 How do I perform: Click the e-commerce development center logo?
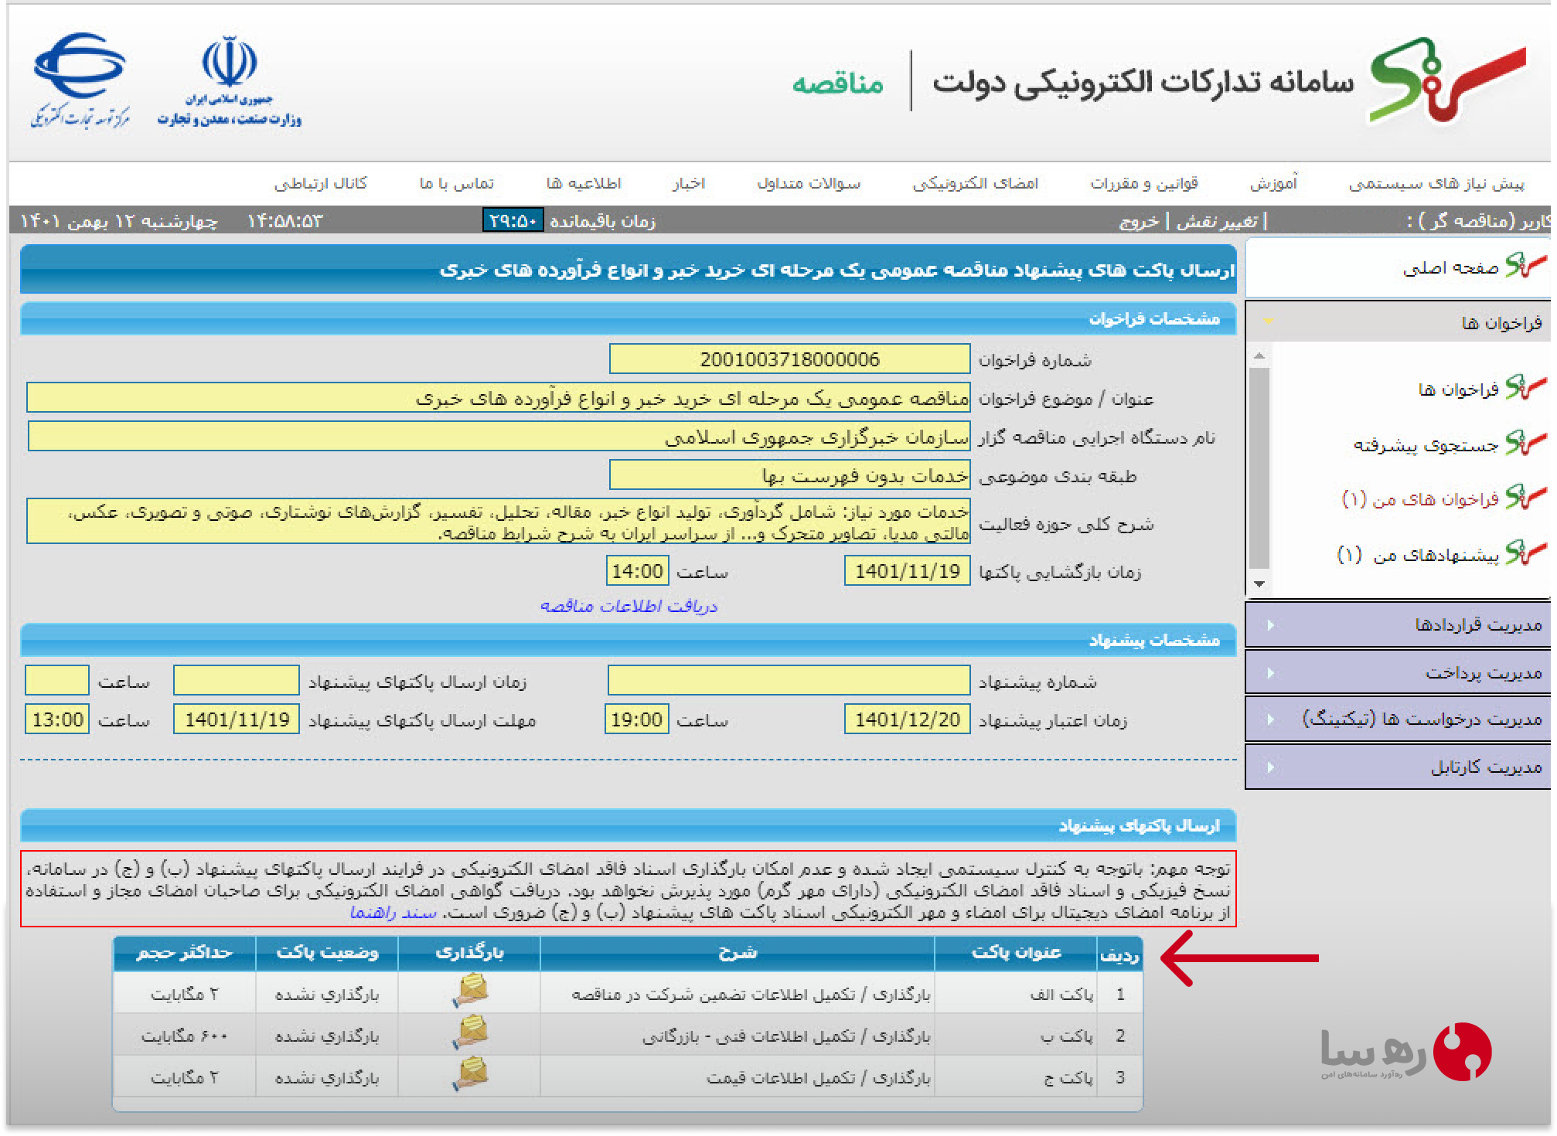(x=80, y=80)
